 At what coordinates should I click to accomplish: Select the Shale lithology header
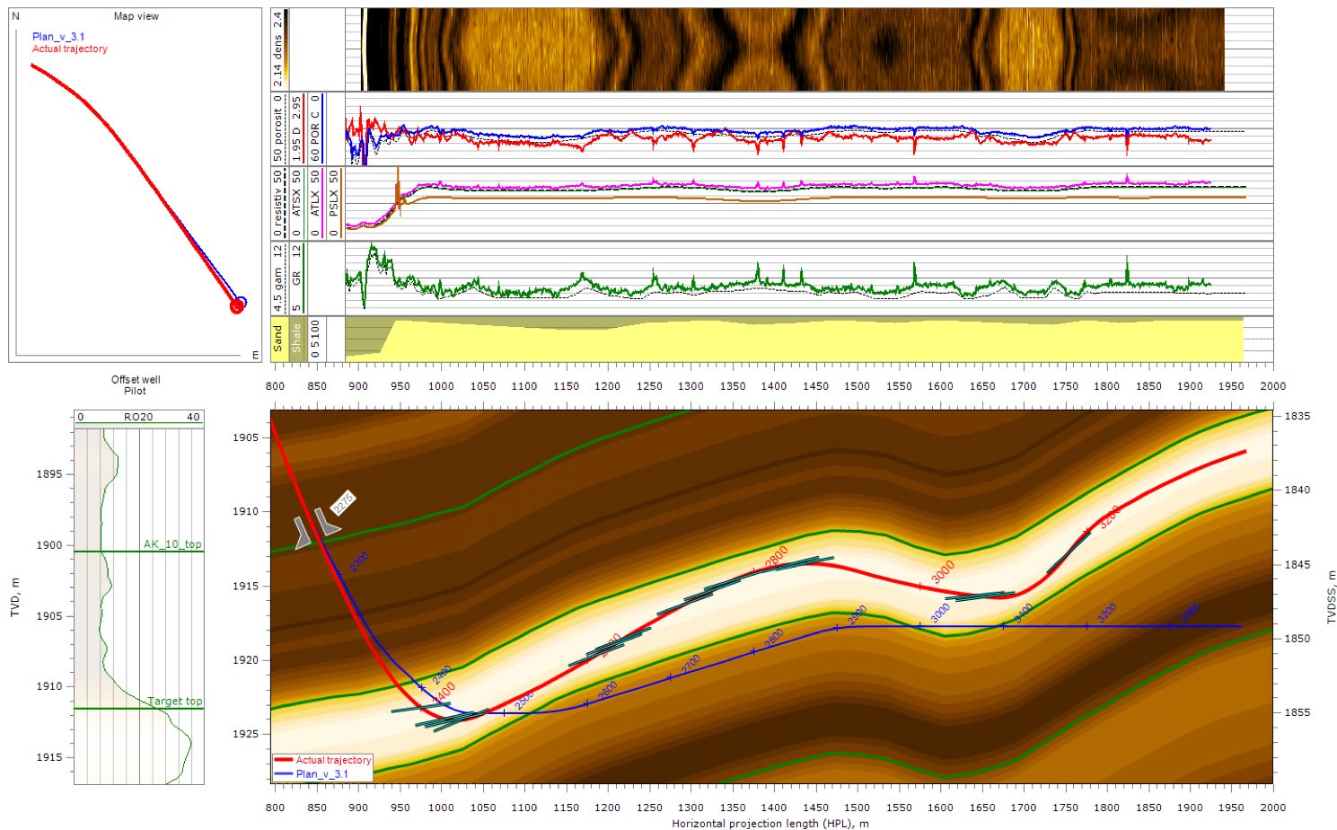click(296, 339)
